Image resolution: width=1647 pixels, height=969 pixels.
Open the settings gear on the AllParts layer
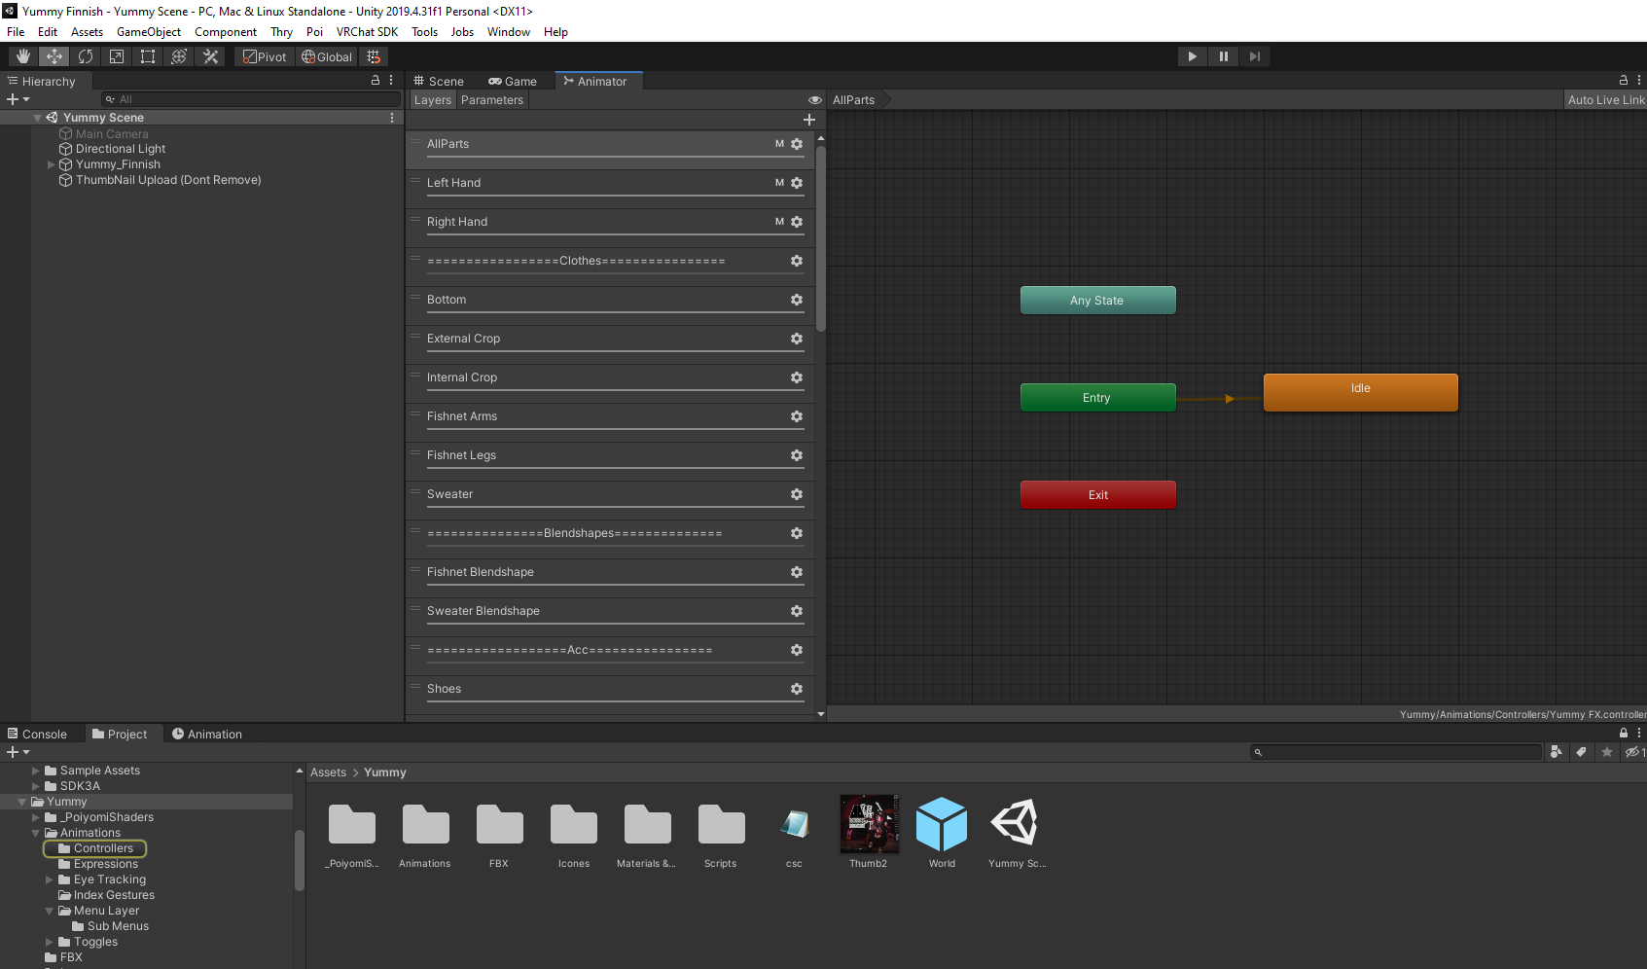796,143
